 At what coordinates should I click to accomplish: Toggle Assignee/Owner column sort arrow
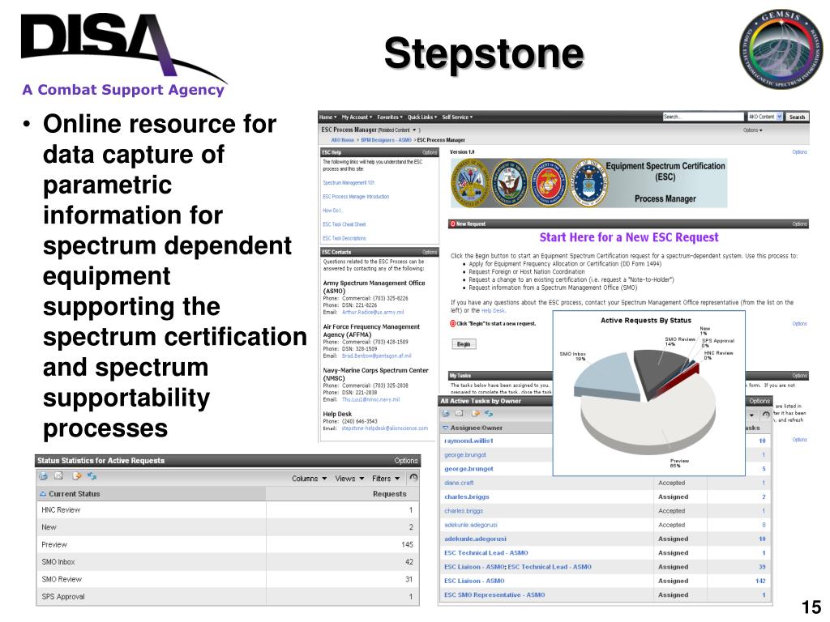445,428
